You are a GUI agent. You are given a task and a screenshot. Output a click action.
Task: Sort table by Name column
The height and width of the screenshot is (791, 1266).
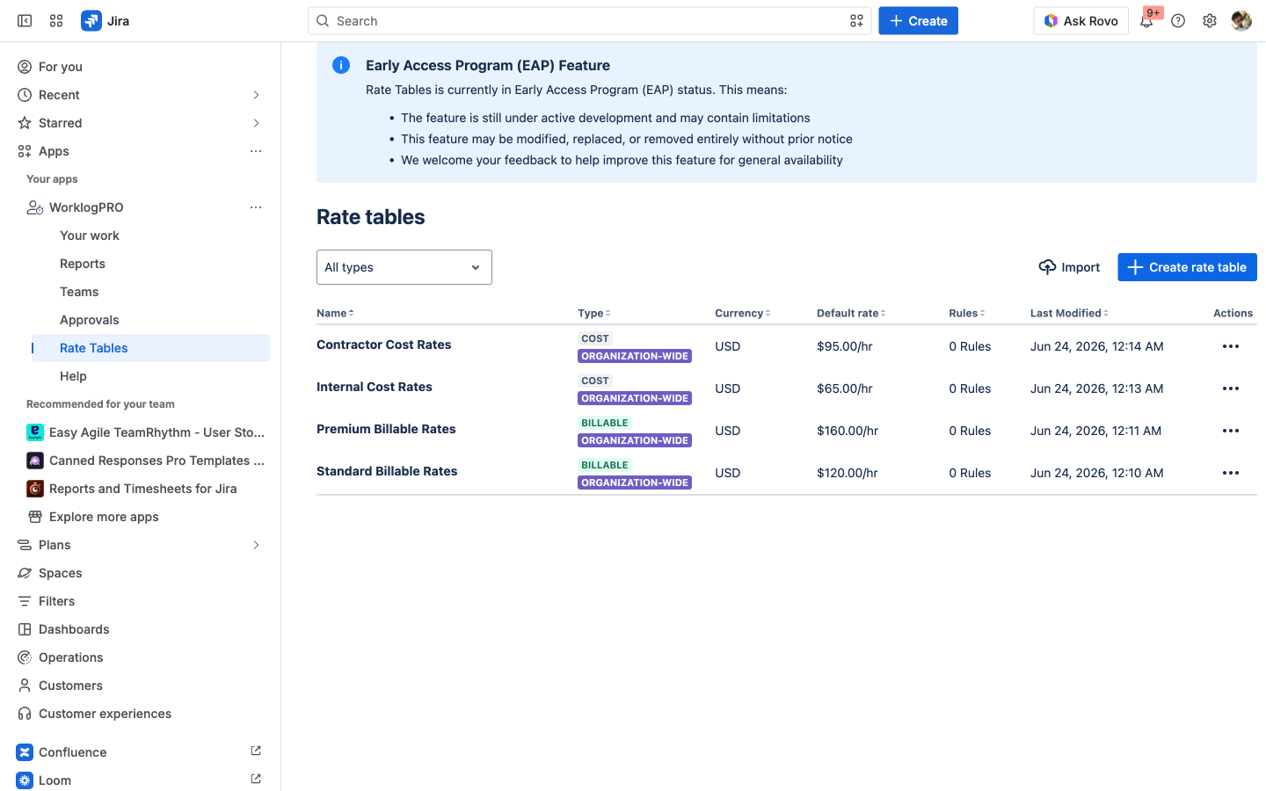(x=335, y=313)
